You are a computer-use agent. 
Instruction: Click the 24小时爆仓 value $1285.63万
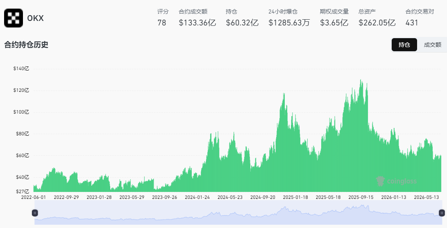[289, 23]
